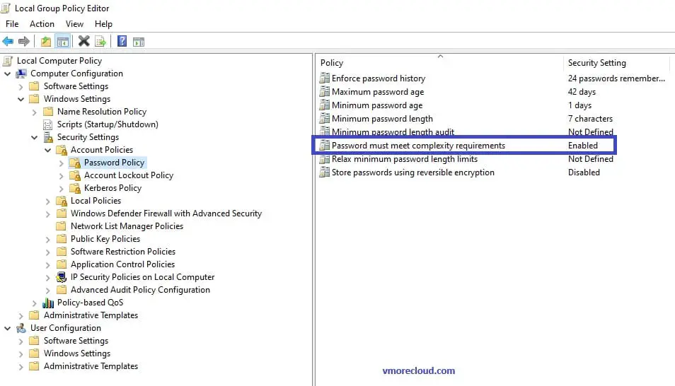Open the Action menu
The height and width of the screenshot is (386, 675).
point(42,24)
